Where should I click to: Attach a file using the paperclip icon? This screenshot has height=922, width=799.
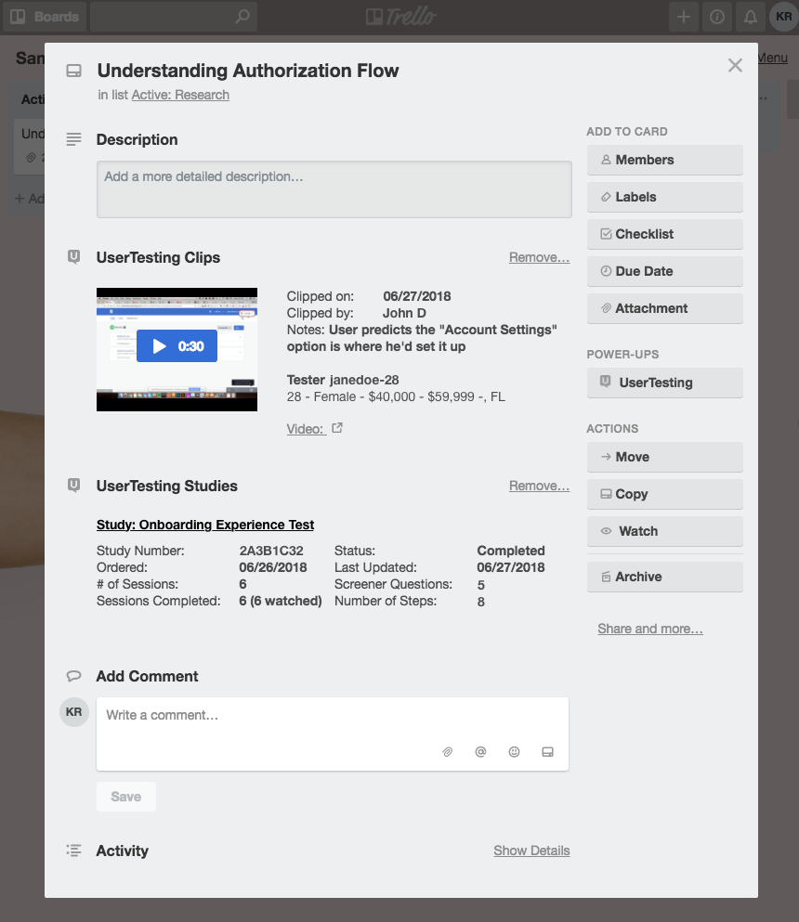tap(447, 751)
